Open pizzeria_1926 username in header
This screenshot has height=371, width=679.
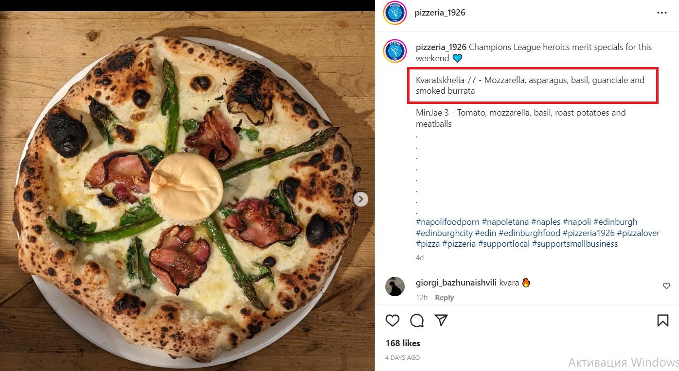click(440, 13)
